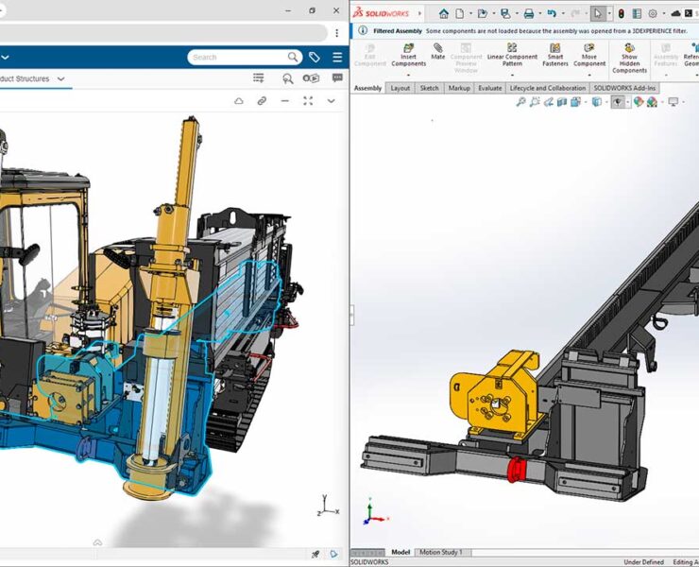
Task: Activate the Select cursor tool
Action: [598, 14]
